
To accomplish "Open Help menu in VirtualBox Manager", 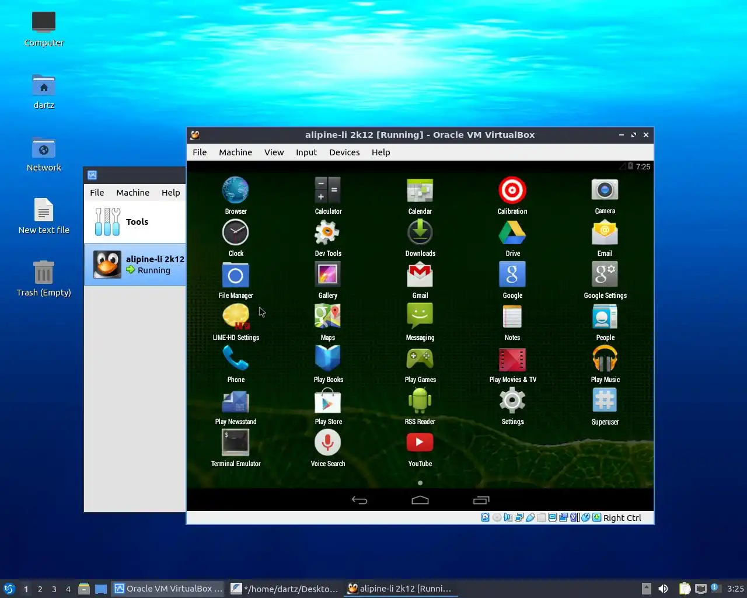I will [x=170, y=193].
